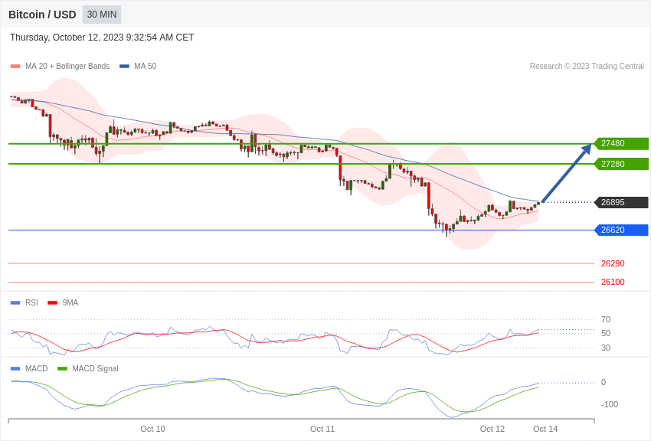Click the blue RSI legend swatch
Viewport: 651px width, 441px height.
15,303
